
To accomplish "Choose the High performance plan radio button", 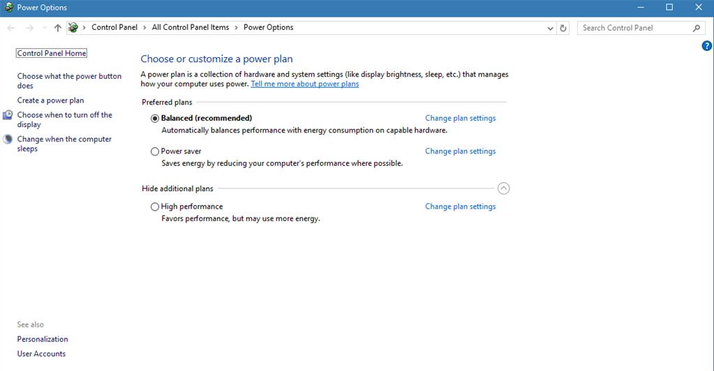I will pyautogui.click(x=155, y=207).
